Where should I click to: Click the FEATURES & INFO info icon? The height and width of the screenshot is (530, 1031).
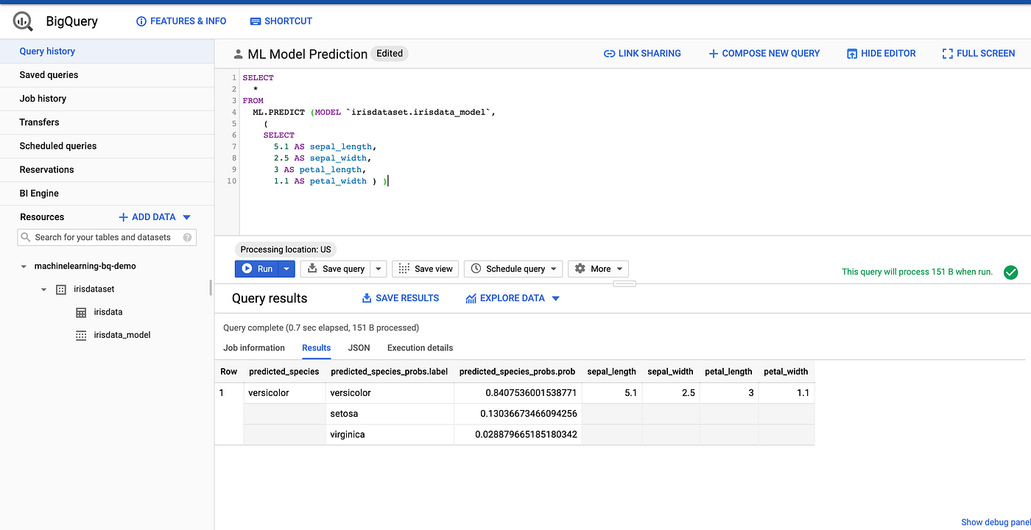pyautogui.click(x=141, y=21)
